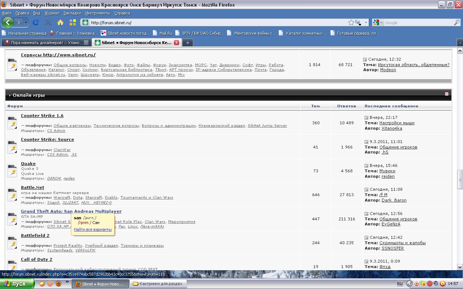Click the search magnifier icon in the Google box

click(456, 22)
